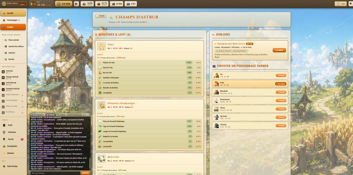Click locked Île d'Otomaï zone
The image size is (353, 175).
[13, 112]
